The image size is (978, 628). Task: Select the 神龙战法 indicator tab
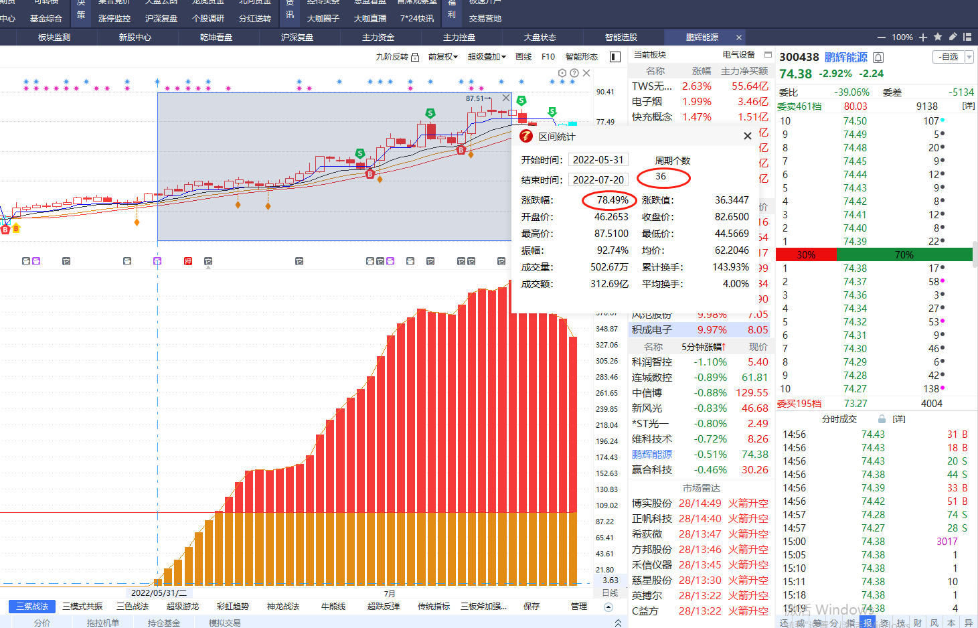(283, 607)
